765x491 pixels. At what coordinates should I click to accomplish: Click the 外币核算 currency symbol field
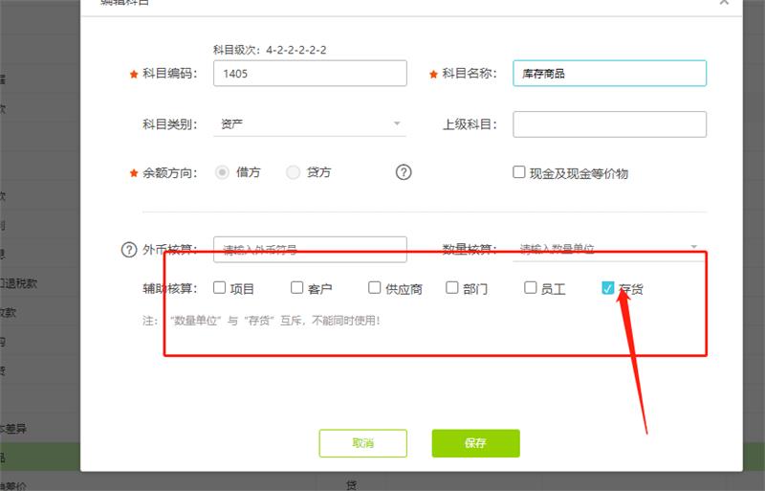310,249
